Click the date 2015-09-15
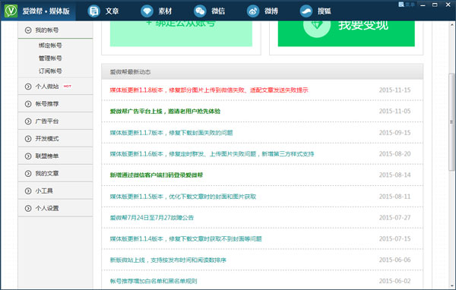The height and width of the screenshot is (290, 456). tap(394, 133)
